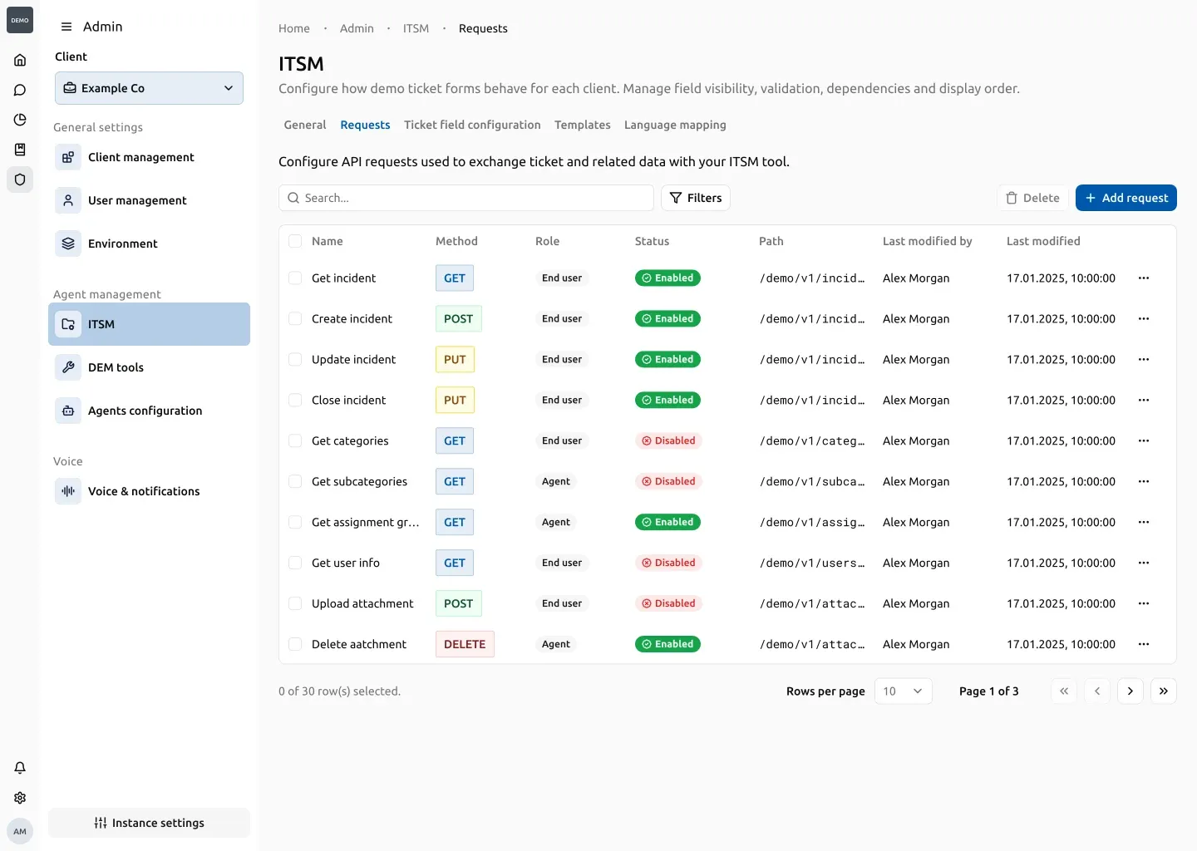
Task: Open the Example Co client dropdown
Action: click(x=149, y=88)
